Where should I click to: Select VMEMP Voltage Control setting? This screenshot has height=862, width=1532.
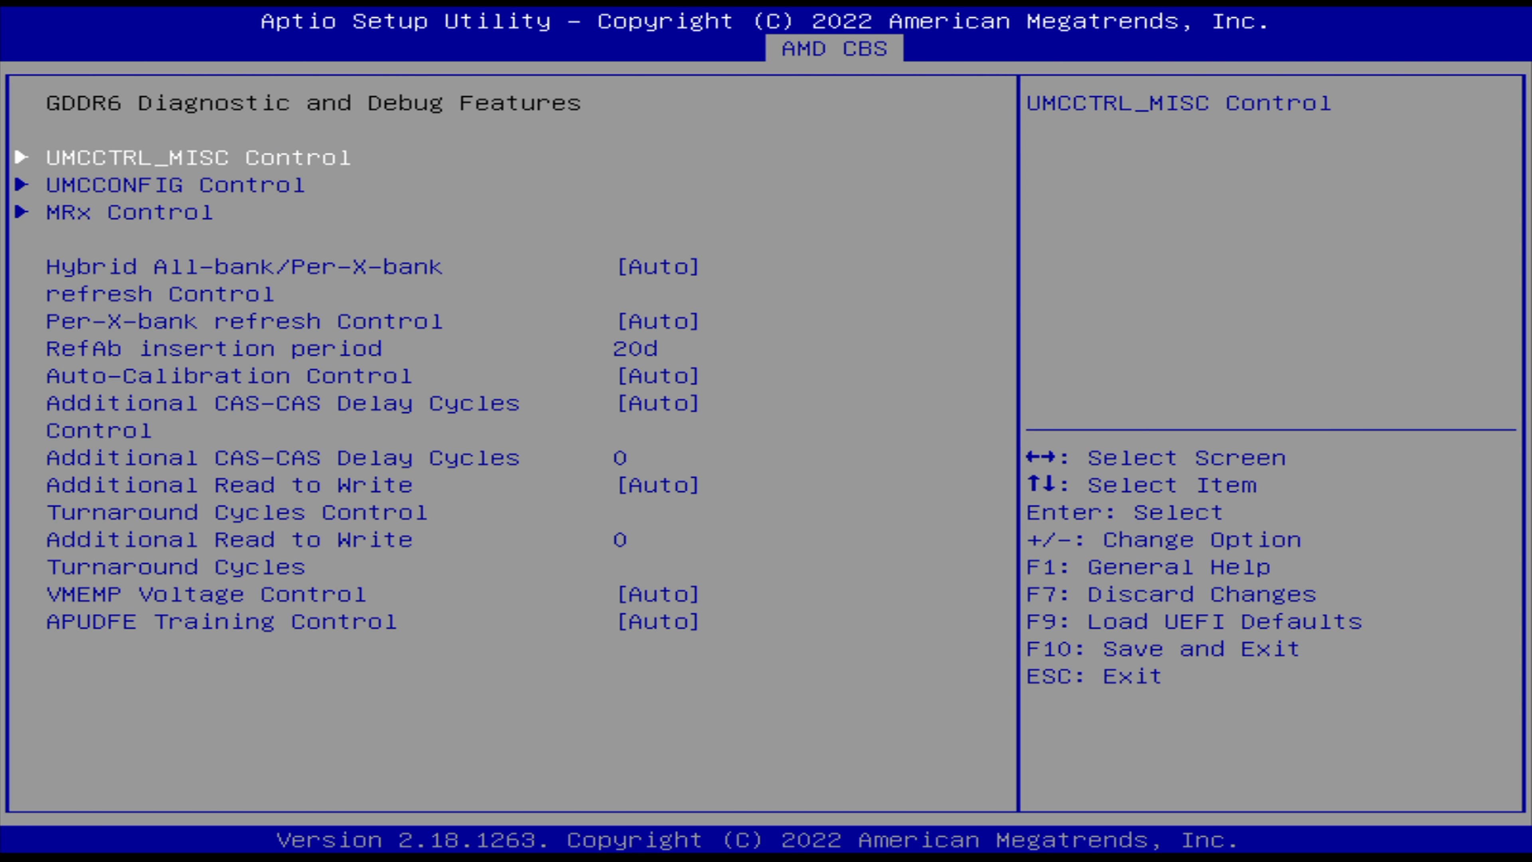click(x=206, y=595)
